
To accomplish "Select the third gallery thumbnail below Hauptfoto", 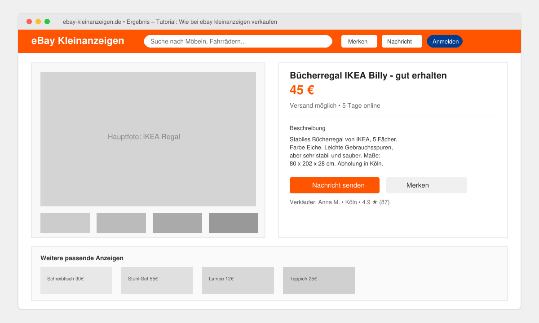I will (x=177, y=223).
